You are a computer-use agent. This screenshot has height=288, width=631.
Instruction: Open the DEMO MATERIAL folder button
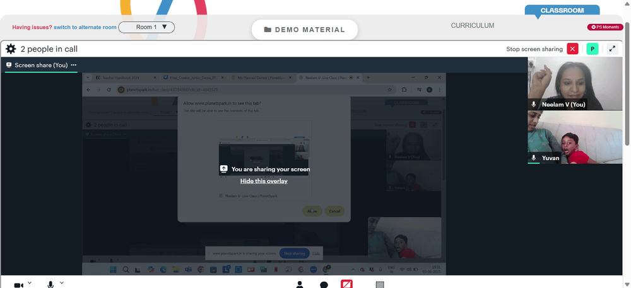pos(305,30)
